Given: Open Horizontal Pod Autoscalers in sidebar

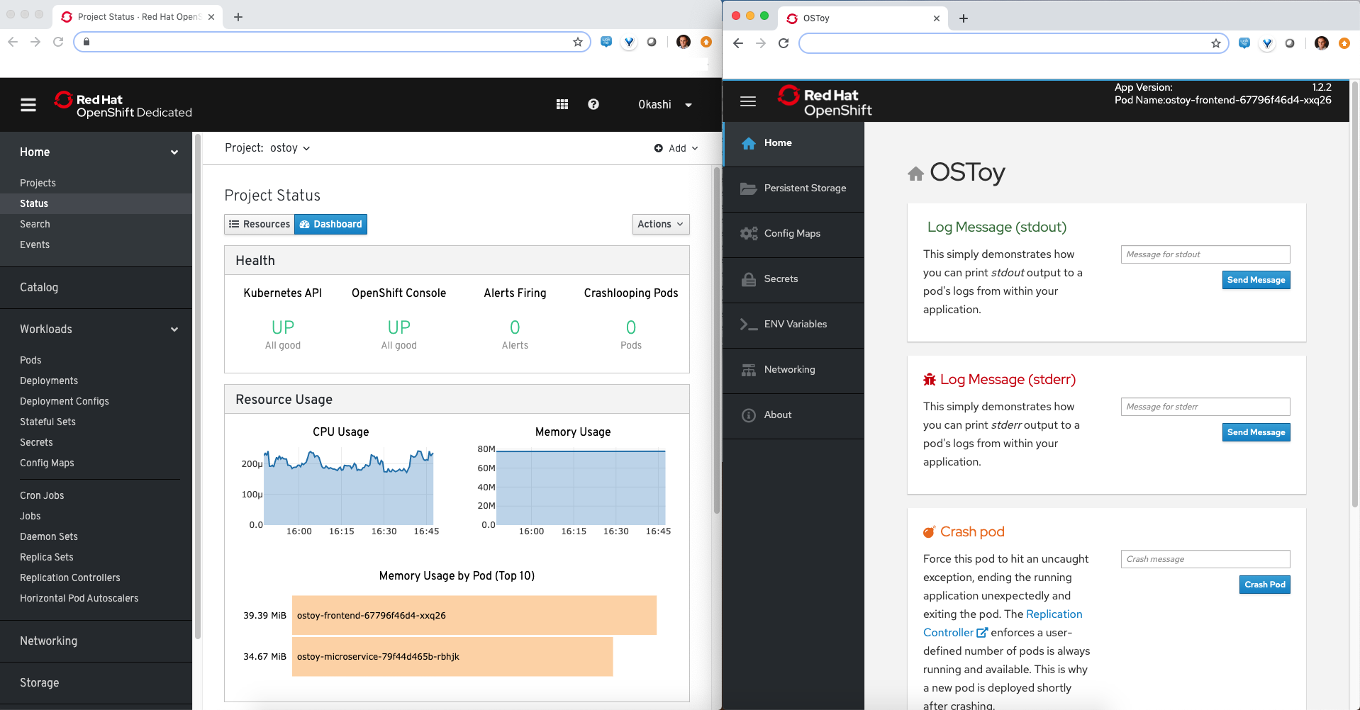Looking at the screenshot, I should coord(79,598).
